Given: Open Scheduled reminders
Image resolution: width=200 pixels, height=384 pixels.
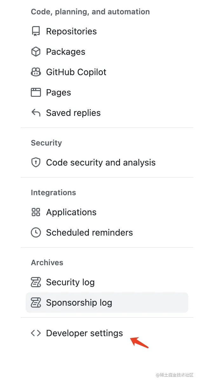Looking at the screenshot, I should (x=107, y=232).
